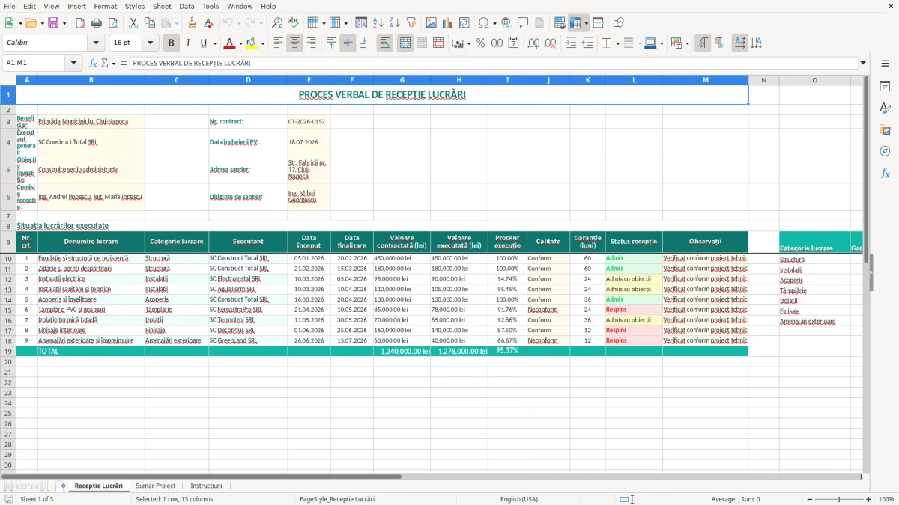The height and width of the screenshot is (505, 899).
Task: Increase the cell indent
Action: pyautogui.click(x=571, y=43)
